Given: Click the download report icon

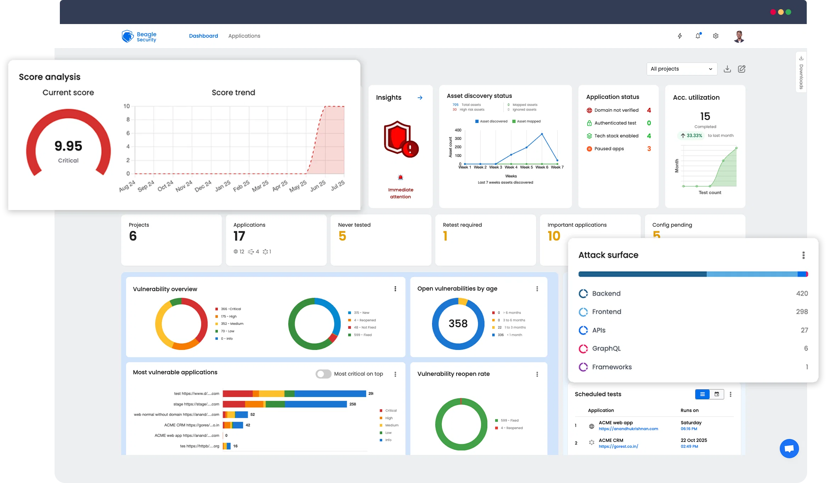Looking at the screenshot, I should click(727, 69).
